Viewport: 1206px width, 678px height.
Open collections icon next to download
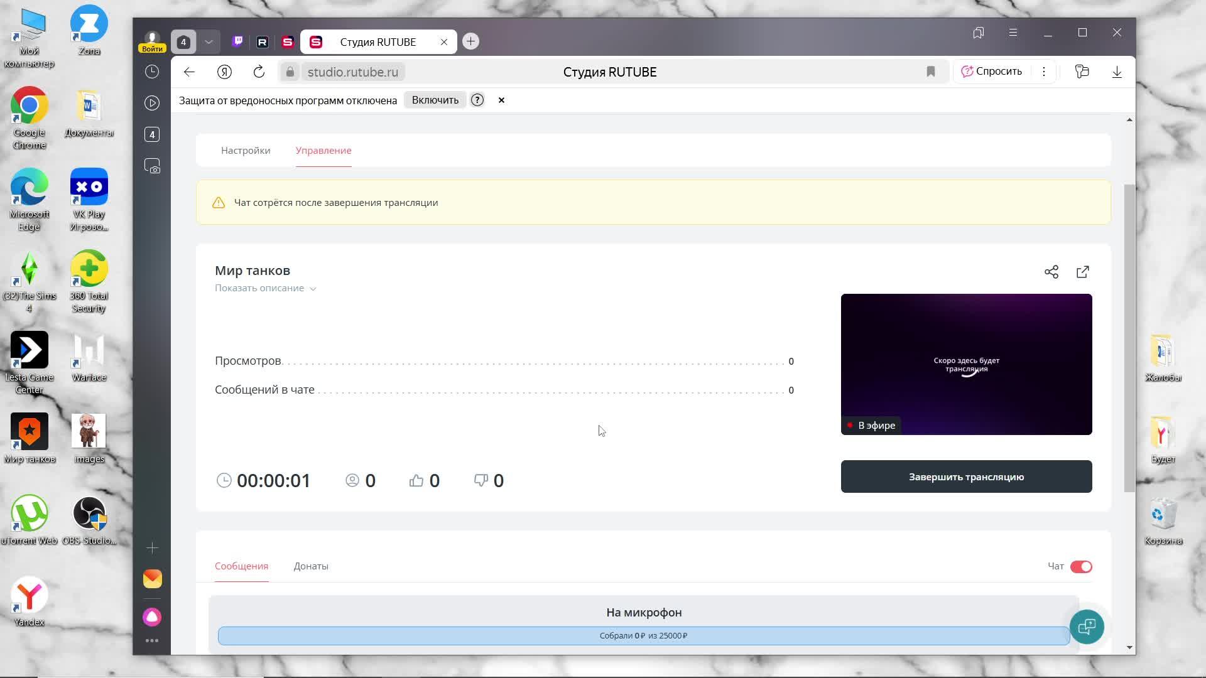click(x=1082, y=72)
